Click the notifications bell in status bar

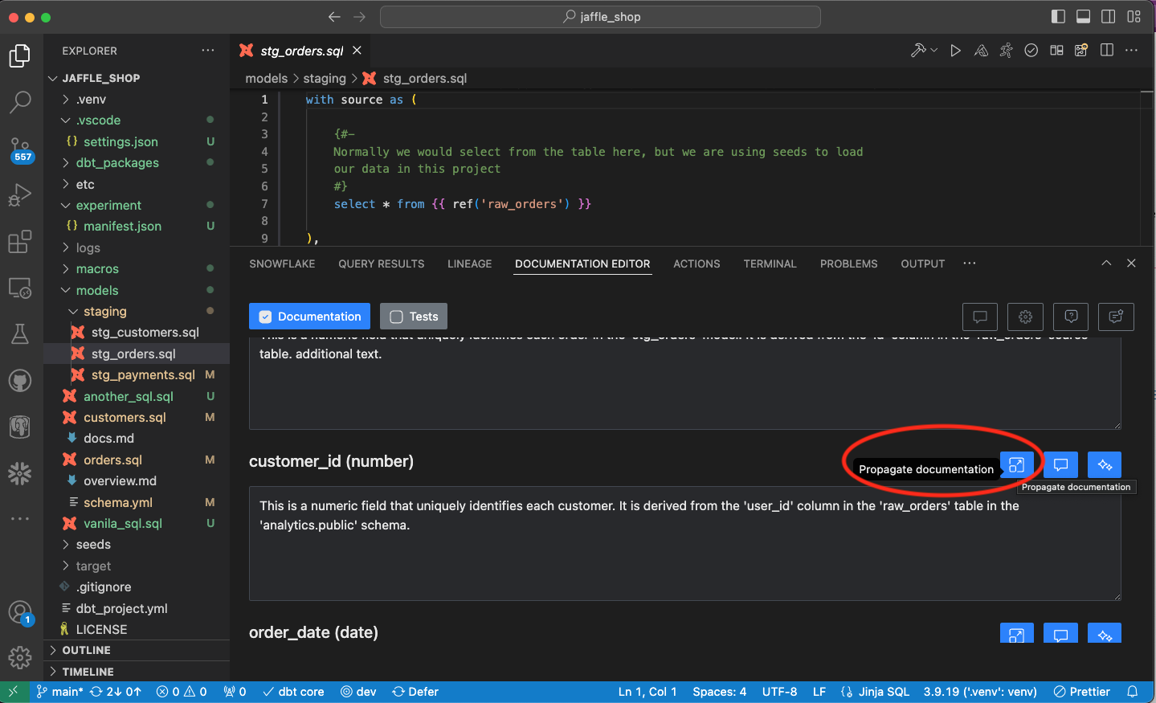1132,692
